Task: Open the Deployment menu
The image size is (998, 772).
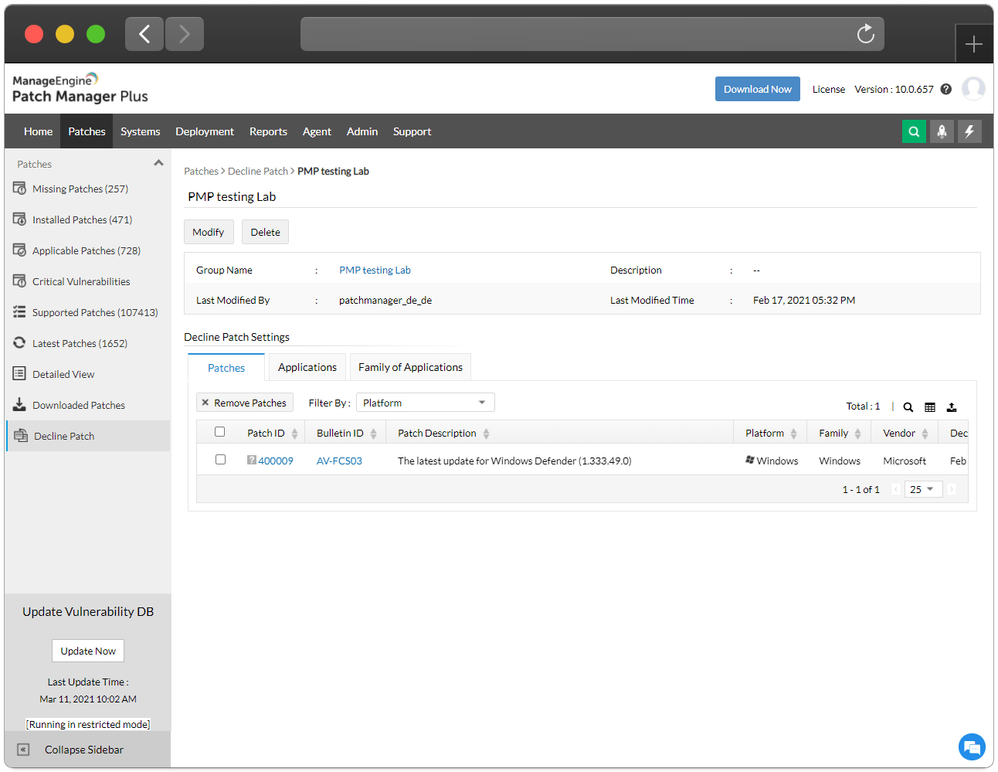Action: click(x=205, y=131)
